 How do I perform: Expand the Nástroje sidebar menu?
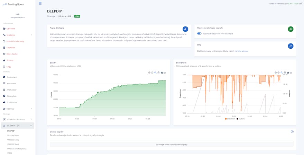tap(31, 109)
